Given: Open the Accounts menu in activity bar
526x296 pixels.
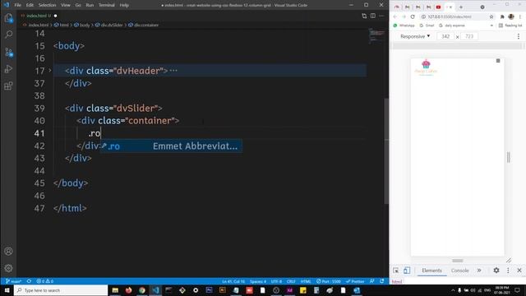Looking at the screenshot, I should point(9,251).
